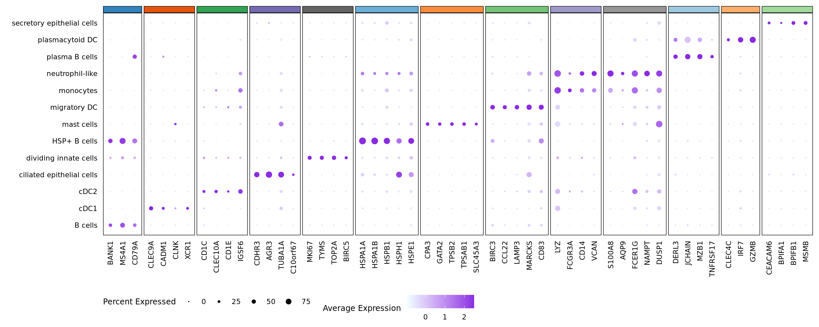Click the AGR3 dot for ciliated epithelial cells
The image size is (819, 327).
(x=269, y=175)
